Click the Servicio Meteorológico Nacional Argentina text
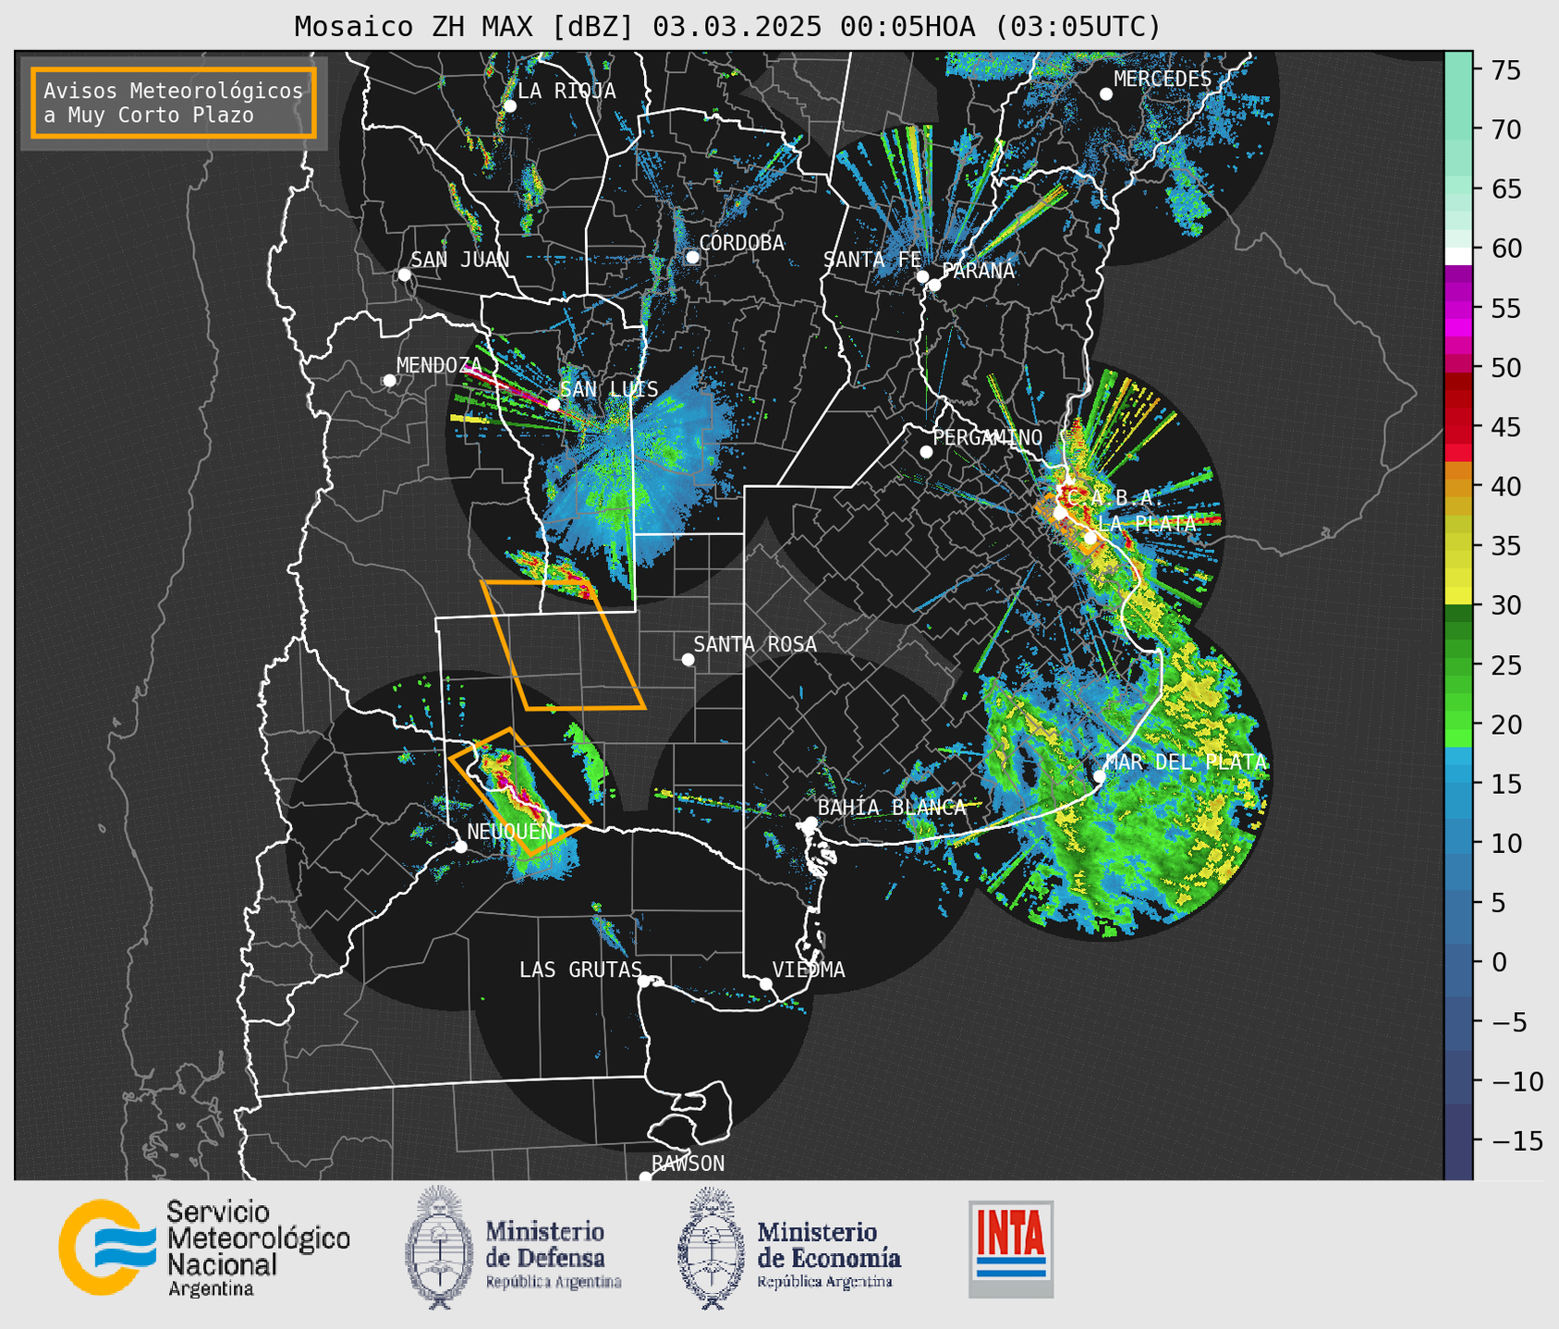Screen dimensions: 1559x1329 258,1249
